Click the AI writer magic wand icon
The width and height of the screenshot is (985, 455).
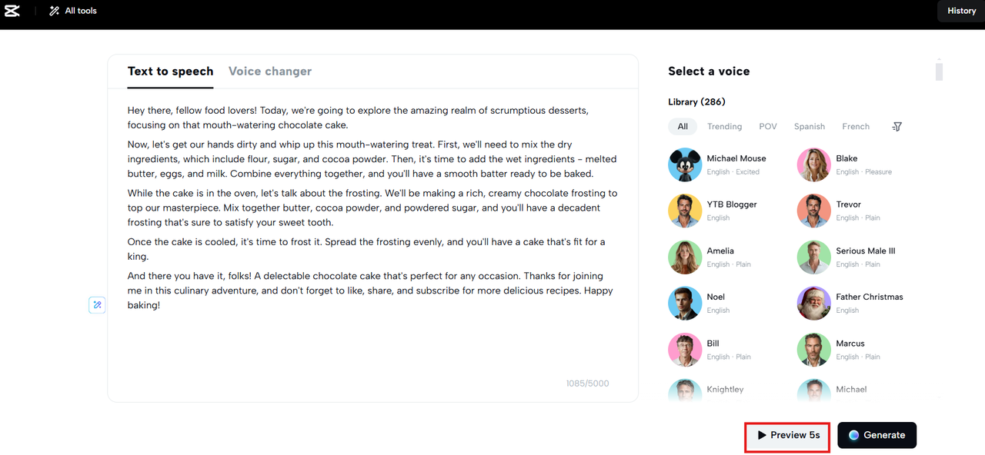click(97, 305)
